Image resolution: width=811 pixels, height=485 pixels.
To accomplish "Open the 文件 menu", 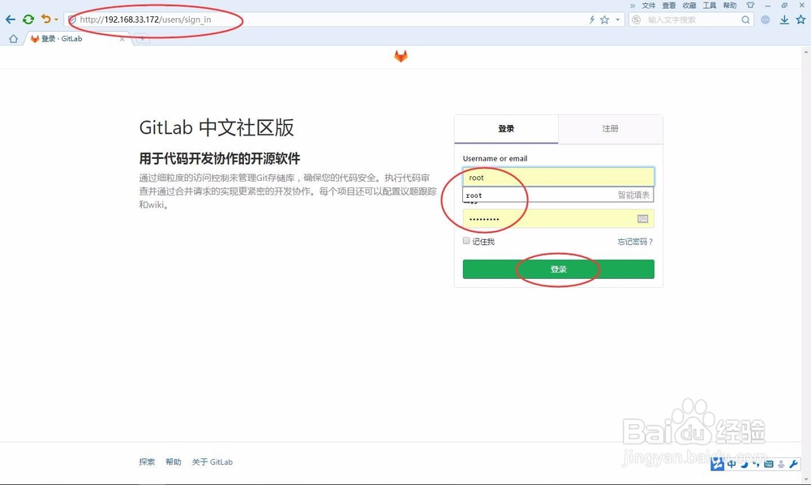I will tap(649, 6).
